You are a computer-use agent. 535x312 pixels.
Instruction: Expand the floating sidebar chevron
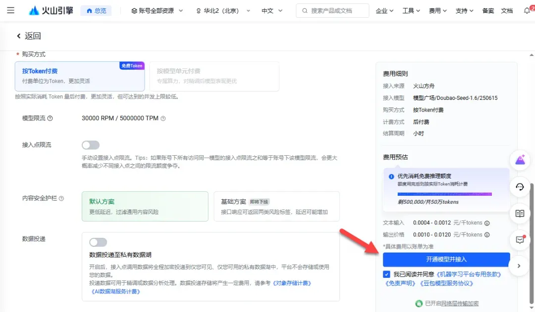pyautogui.click(x=519, y=266)
